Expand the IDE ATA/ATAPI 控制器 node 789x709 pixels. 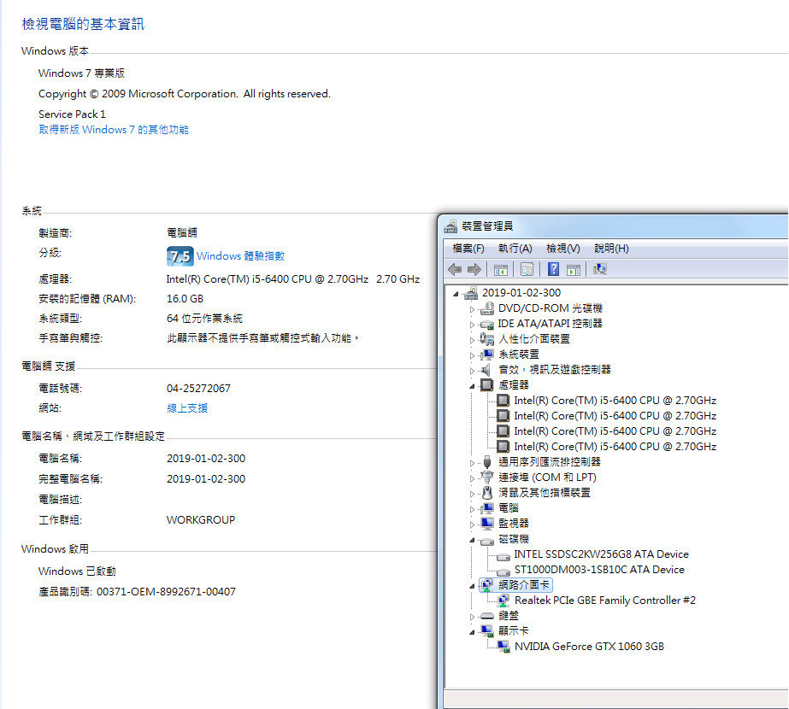[x=472, y=325]
